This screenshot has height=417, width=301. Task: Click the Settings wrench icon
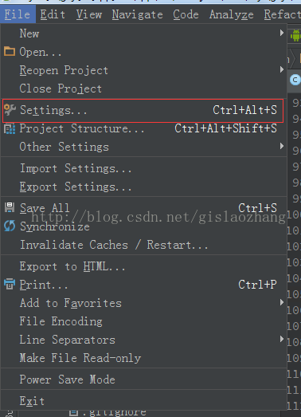pyautogui.click(x=10, y=110)
